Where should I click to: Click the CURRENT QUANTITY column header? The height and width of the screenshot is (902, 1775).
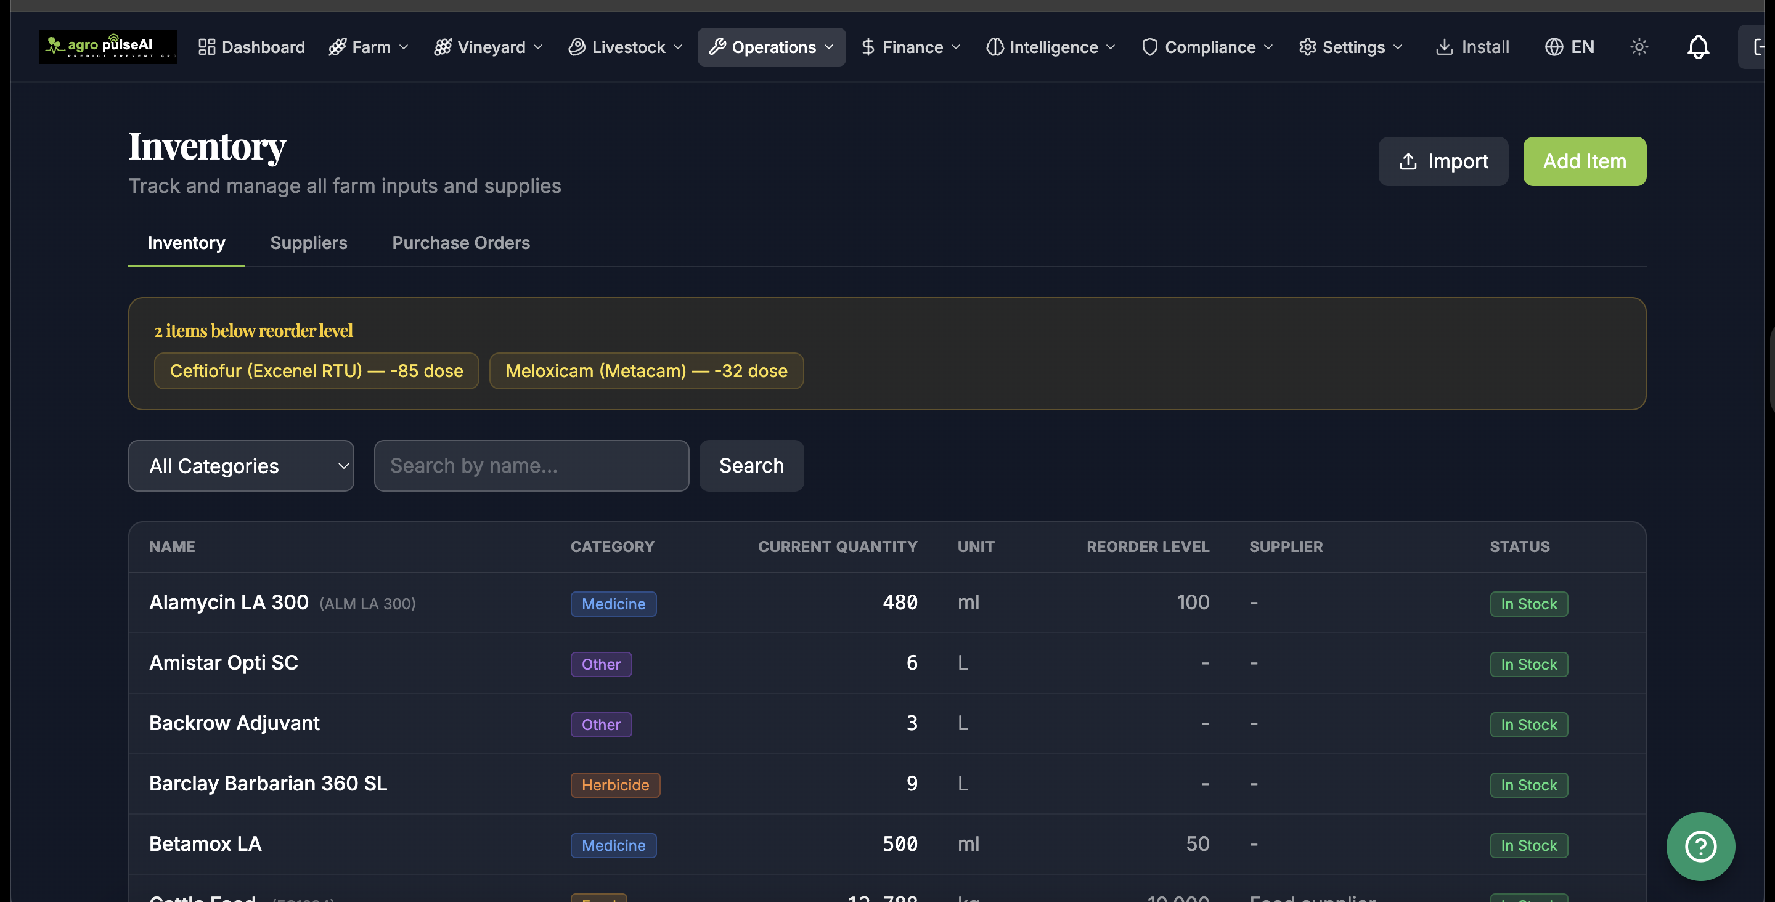click(838, 547)
